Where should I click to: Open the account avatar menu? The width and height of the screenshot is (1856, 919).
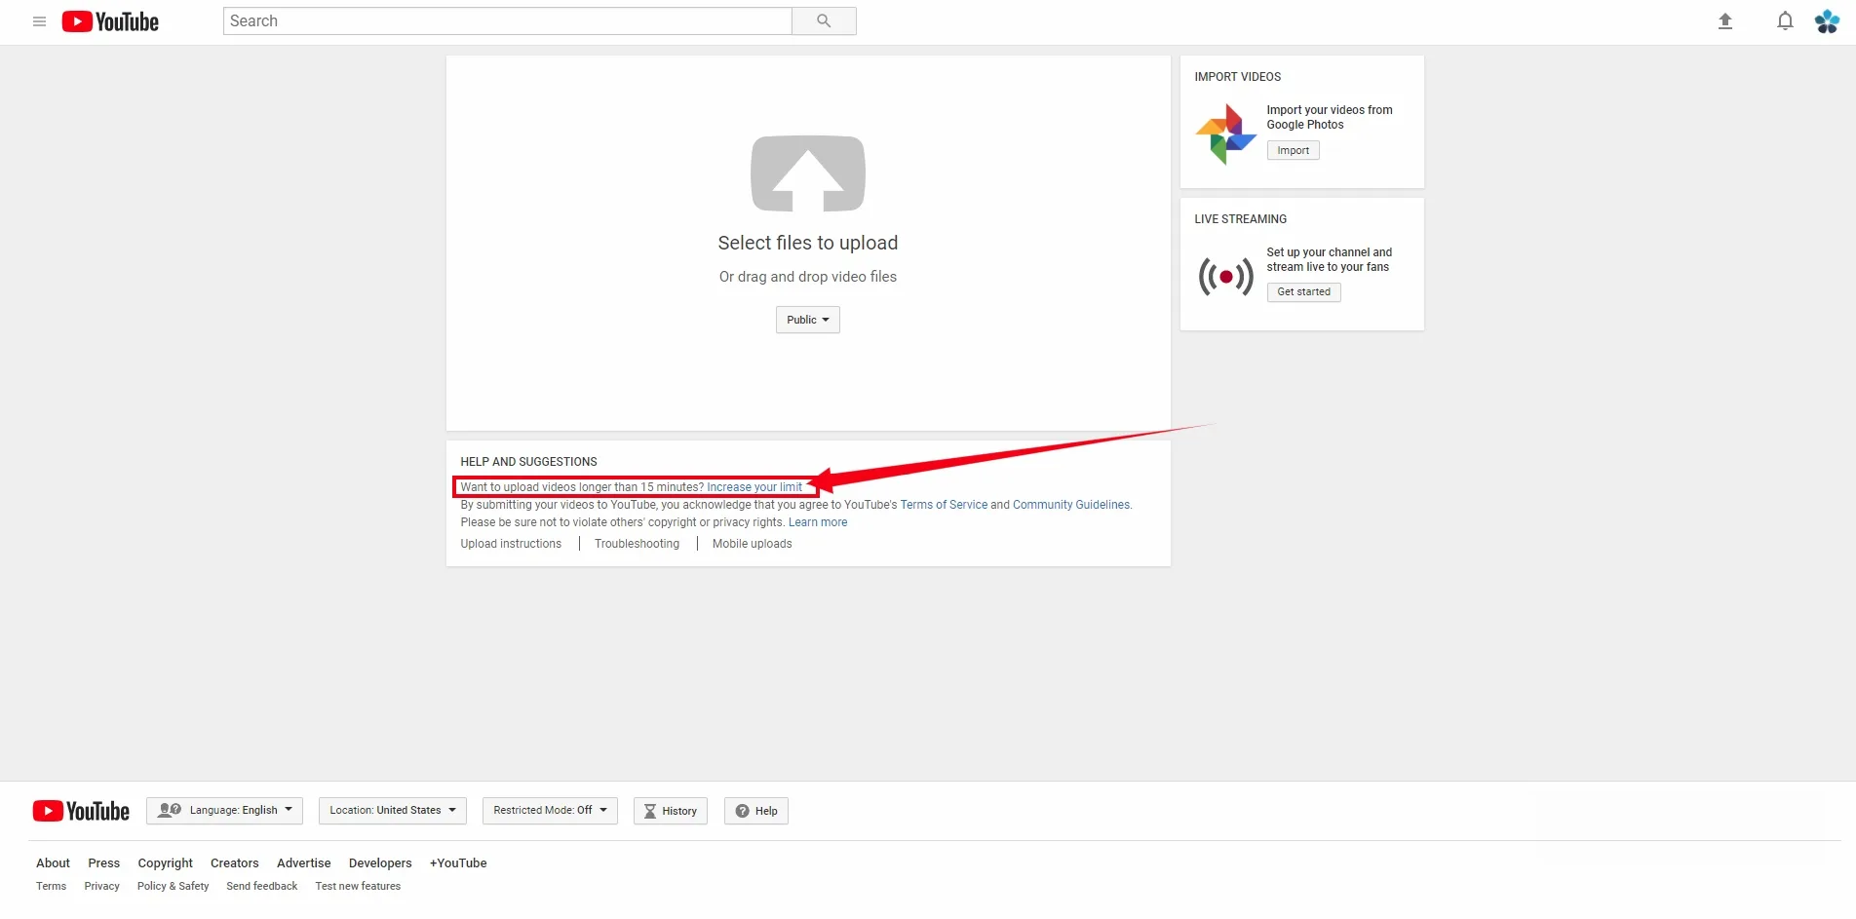[x=1827, y=21]
